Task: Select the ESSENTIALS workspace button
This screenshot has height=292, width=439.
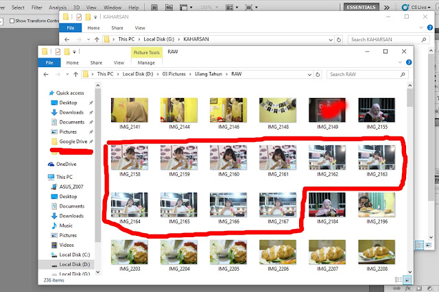Action: pyautogui.click(x=361, y=8)
